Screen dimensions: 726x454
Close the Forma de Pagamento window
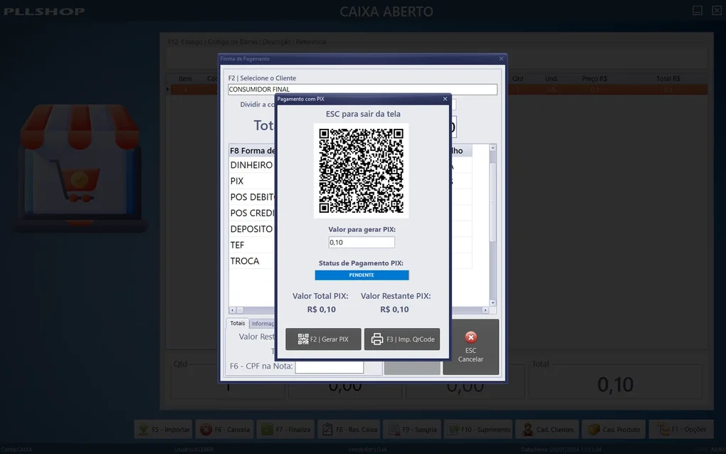[x=501, y=59]
